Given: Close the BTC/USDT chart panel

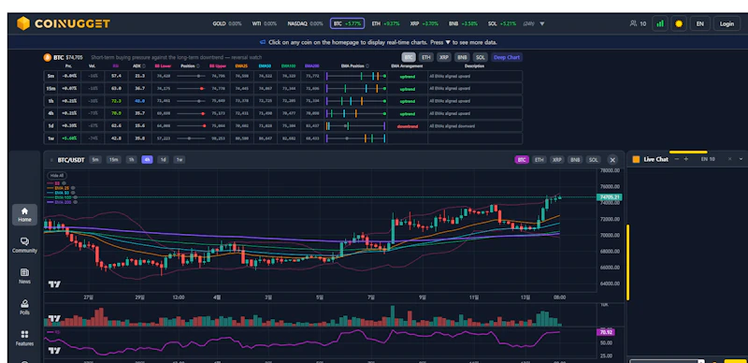Looking at the screenshot, I should click(612, 160).
